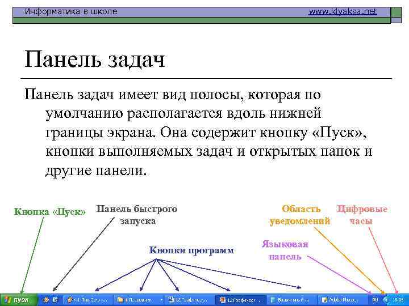The height and width of the screenshot is (306, 409).
Task: Open the grouped folder windows taskbar button
Action: click(137, 300)
